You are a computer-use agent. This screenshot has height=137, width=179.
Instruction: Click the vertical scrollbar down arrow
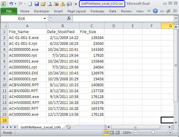click(x=176, y=123)
